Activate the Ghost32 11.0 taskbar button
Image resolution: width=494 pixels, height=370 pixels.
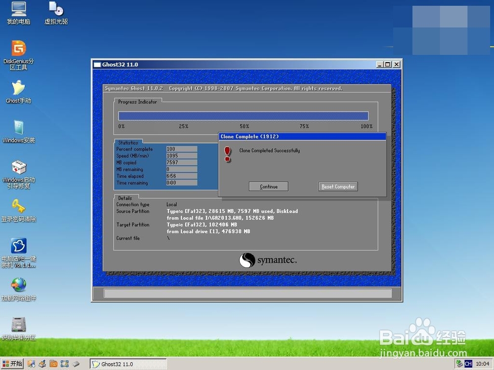pos(128,364)
